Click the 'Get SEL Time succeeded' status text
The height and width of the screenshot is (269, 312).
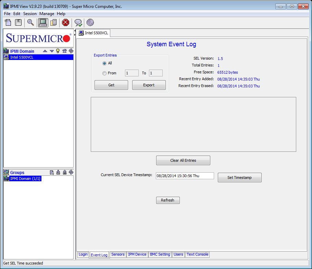coord(23,263)
